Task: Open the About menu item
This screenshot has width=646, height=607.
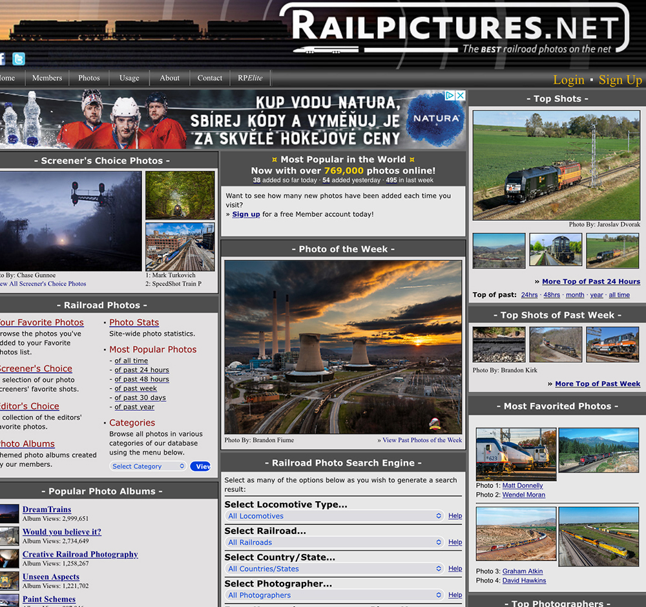Action: 170,78
